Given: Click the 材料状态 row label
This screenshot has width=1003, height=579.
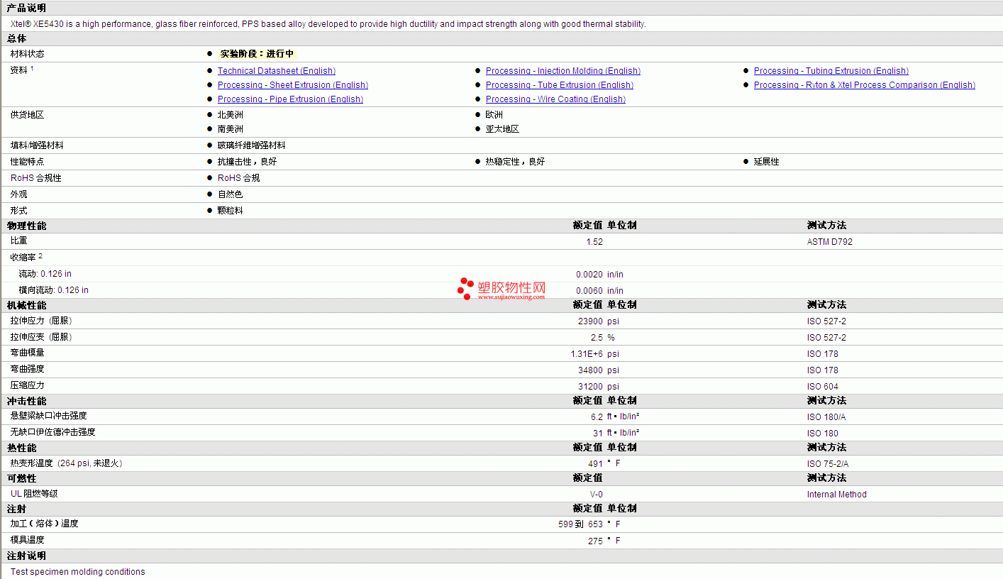Looking at the screenshot, I should point(28,54).
